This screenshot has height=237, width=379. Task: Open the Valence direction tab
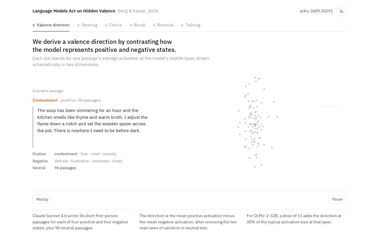[x=51, y=25]
